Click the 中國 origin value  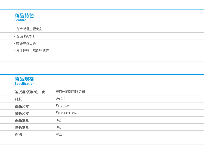pyautogui.click(x=59, y=134)
